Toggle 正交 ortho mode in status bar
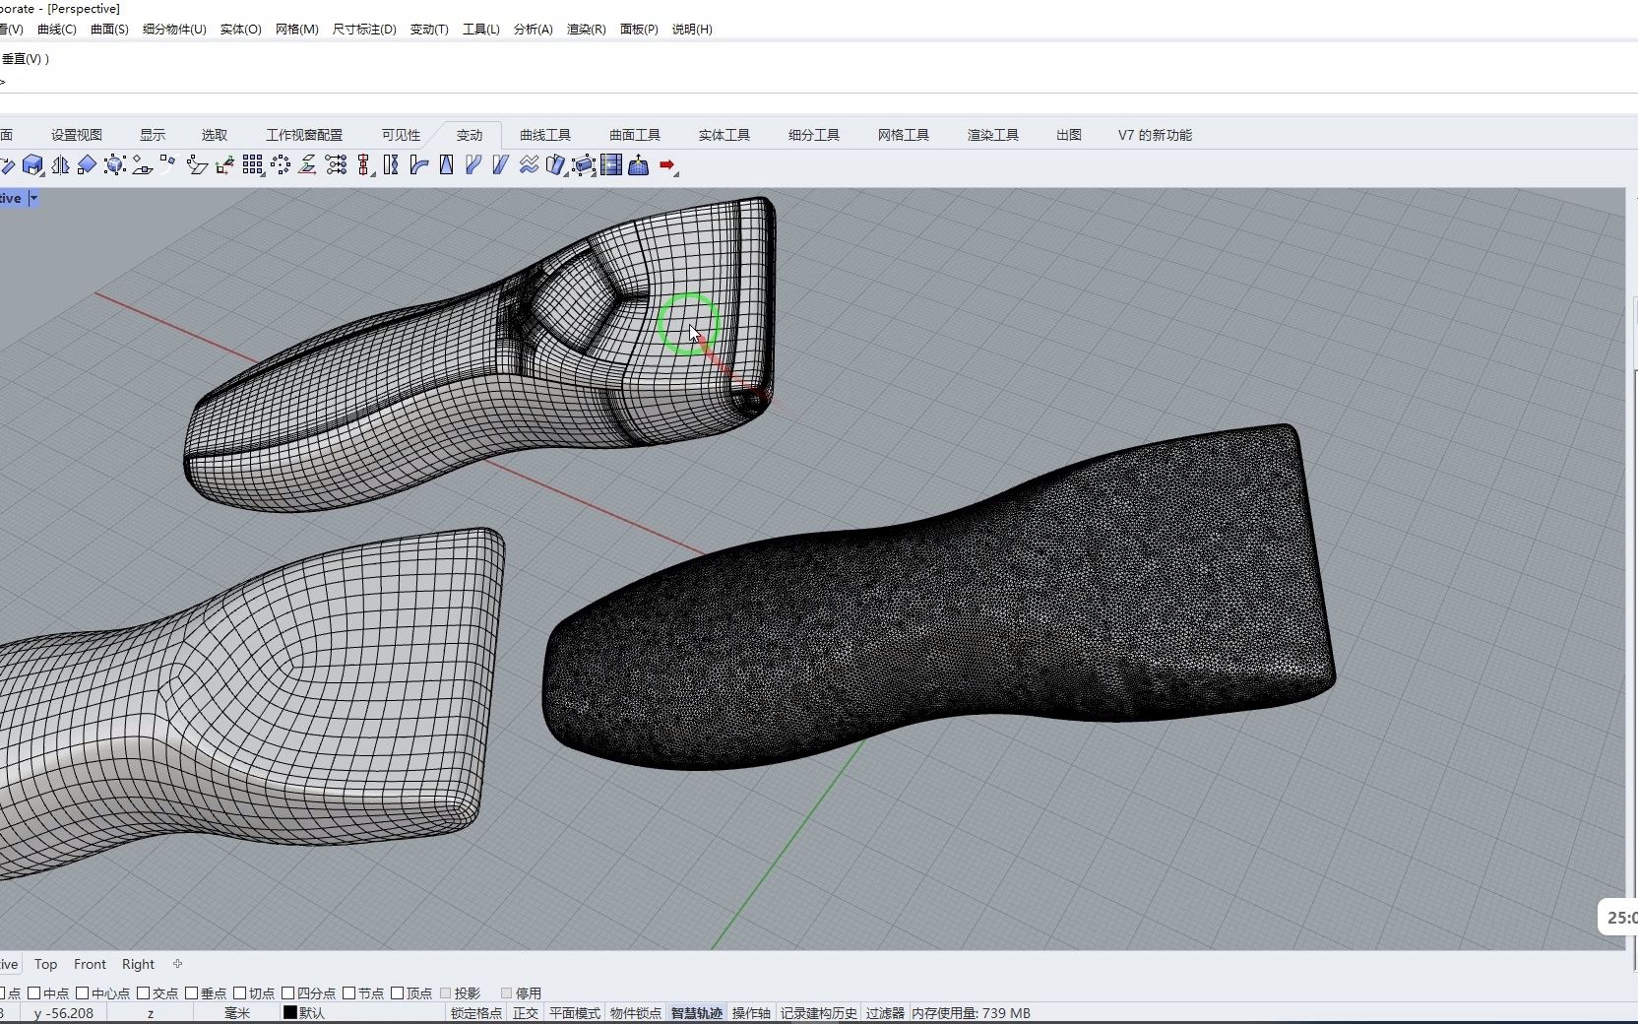Screen dimensions: 1638x1024 tap(526, 1012)
